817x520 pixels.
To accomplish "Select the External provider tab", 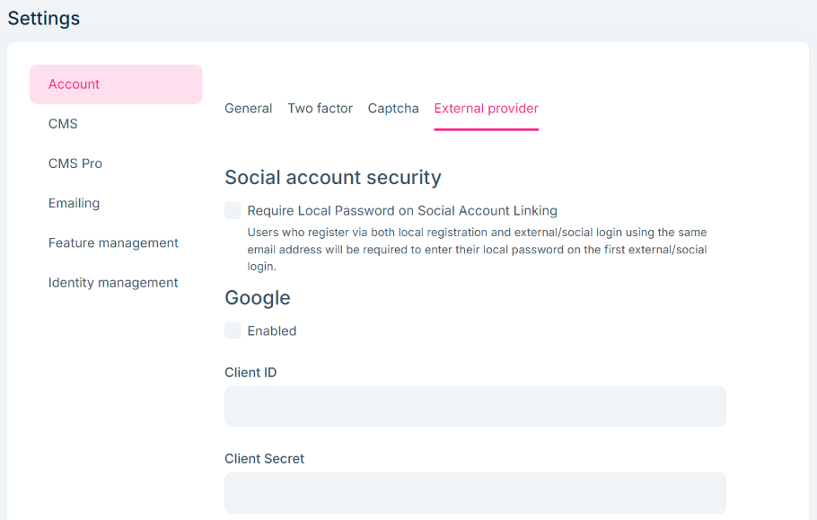I will tap(486, 108).
